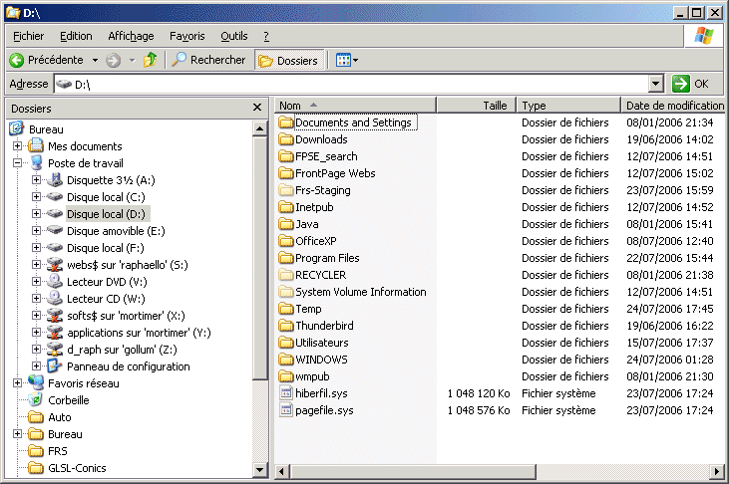Click the Up one level folder icon
729x484 pixels.
[151, 60]
